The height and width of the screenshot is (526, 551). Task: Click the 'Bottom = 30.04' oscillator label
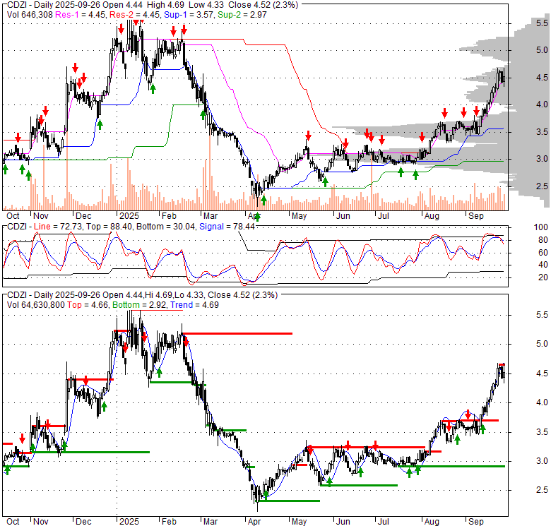click(x=165, y=227)
